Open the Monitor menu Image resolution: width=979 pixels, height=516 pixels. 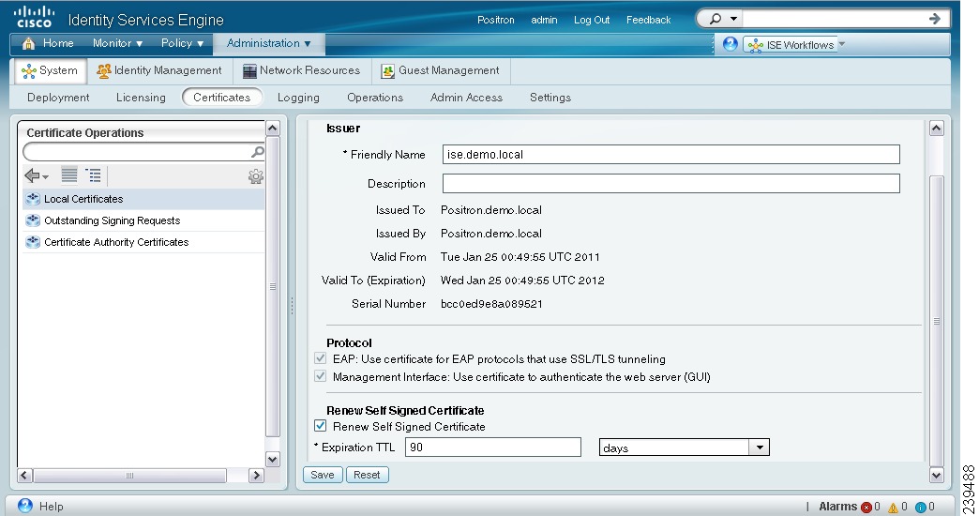coord(117,44)
